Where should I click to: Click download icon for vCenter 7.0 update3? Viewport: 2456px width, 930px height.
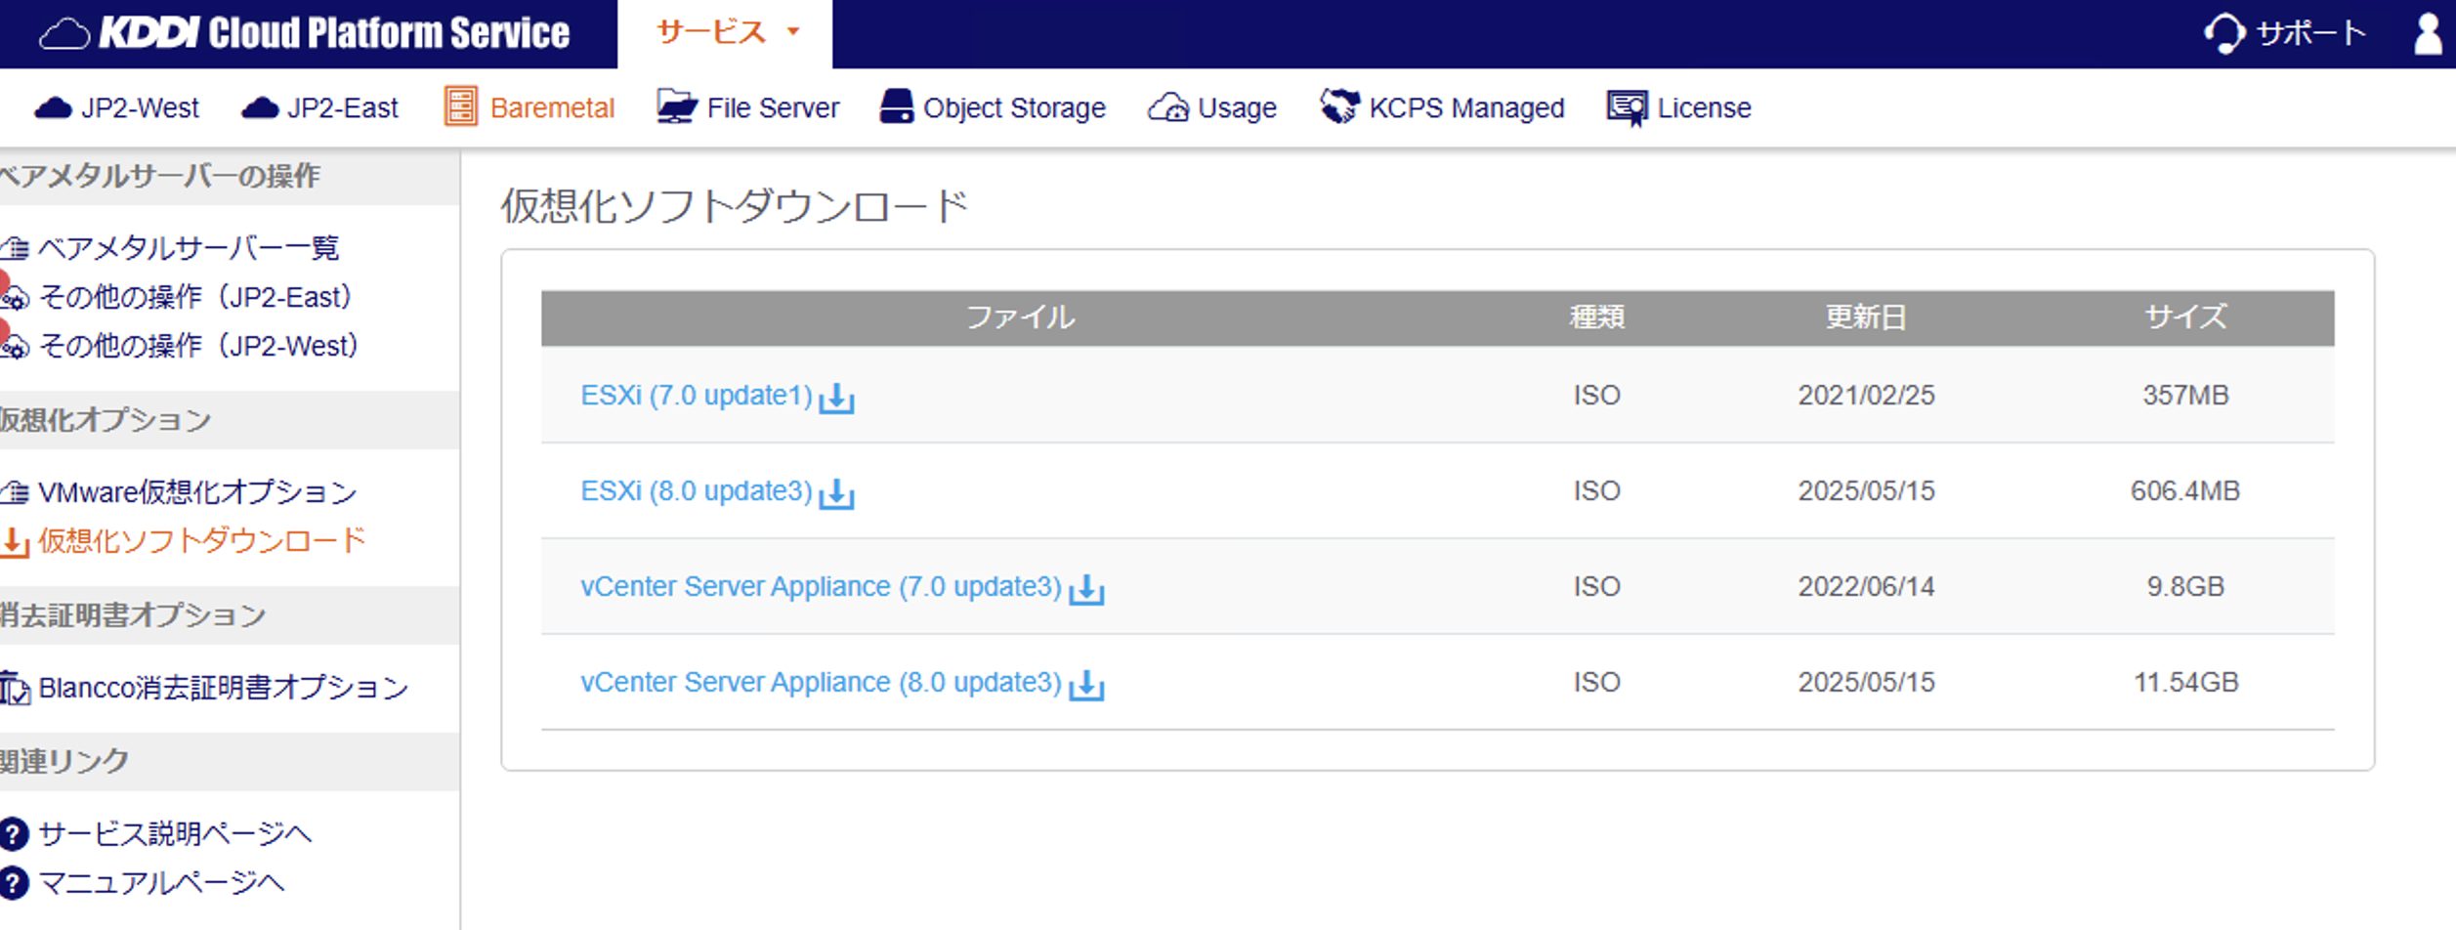coord(1086,589)
